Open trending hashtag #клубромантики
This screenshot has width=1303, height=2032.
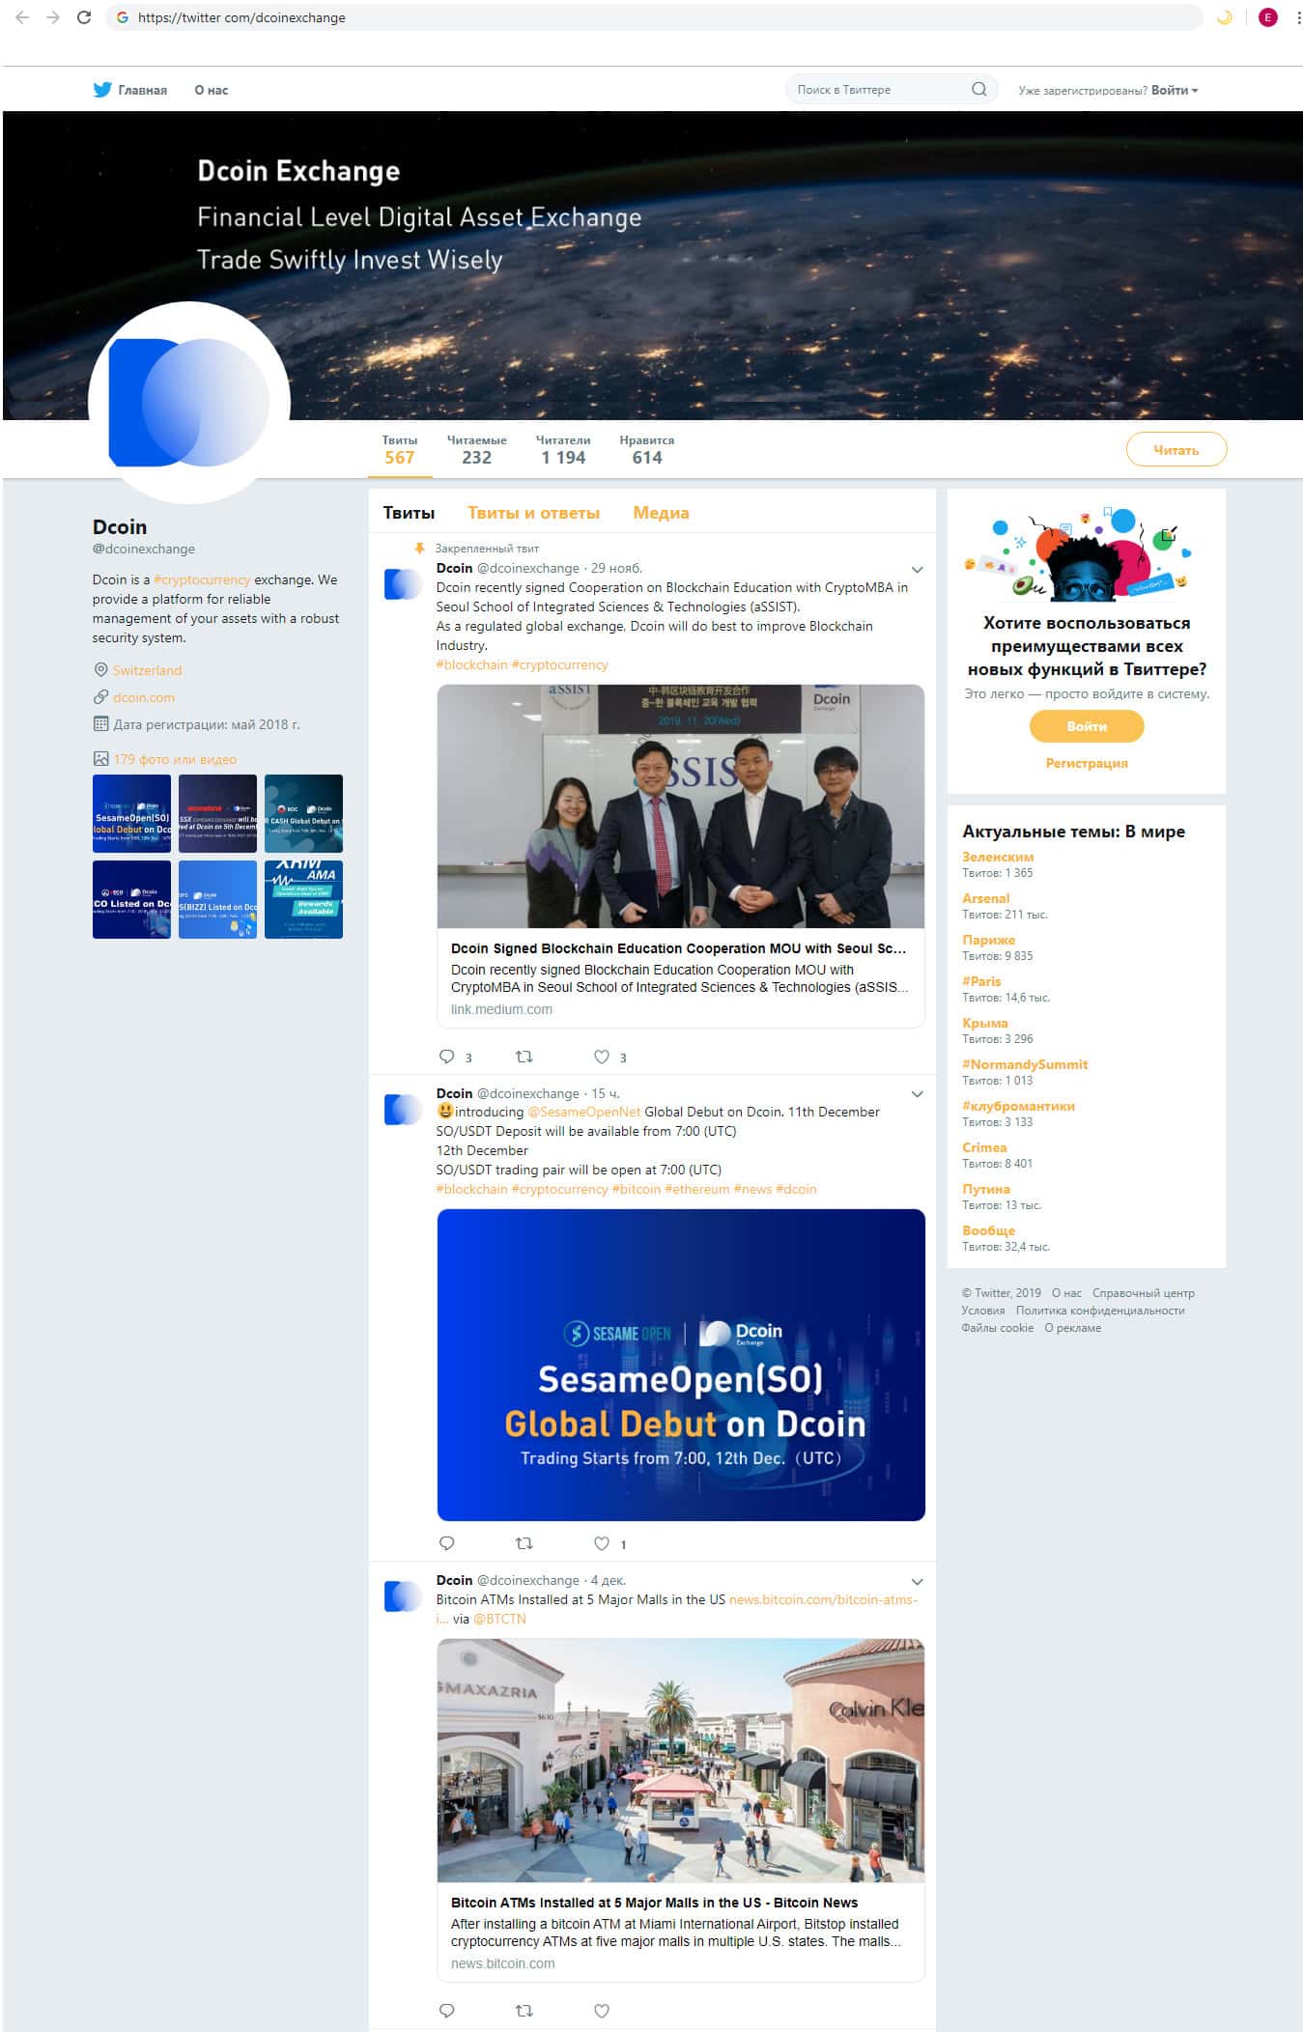coord(1018,1106)
